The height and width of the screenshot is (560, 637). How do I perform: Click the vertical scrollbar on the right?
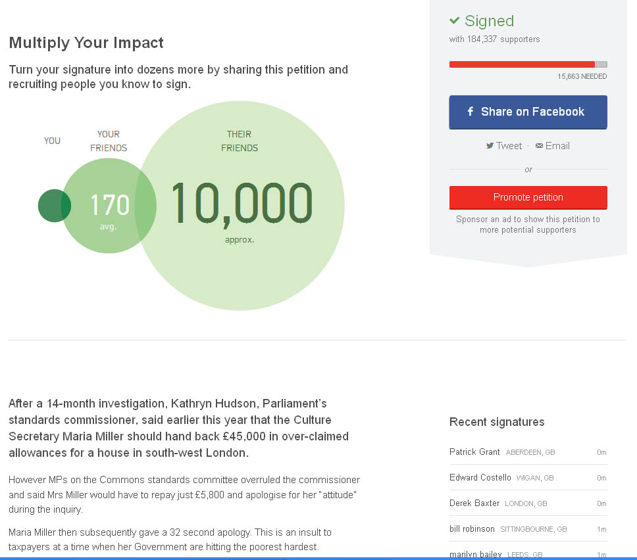coord(633,263)
